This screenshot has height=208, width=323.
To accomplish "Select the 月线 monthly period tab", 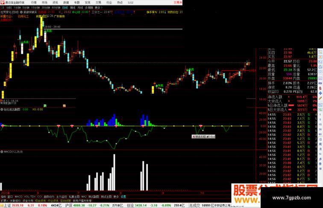I will coord(80,8).
